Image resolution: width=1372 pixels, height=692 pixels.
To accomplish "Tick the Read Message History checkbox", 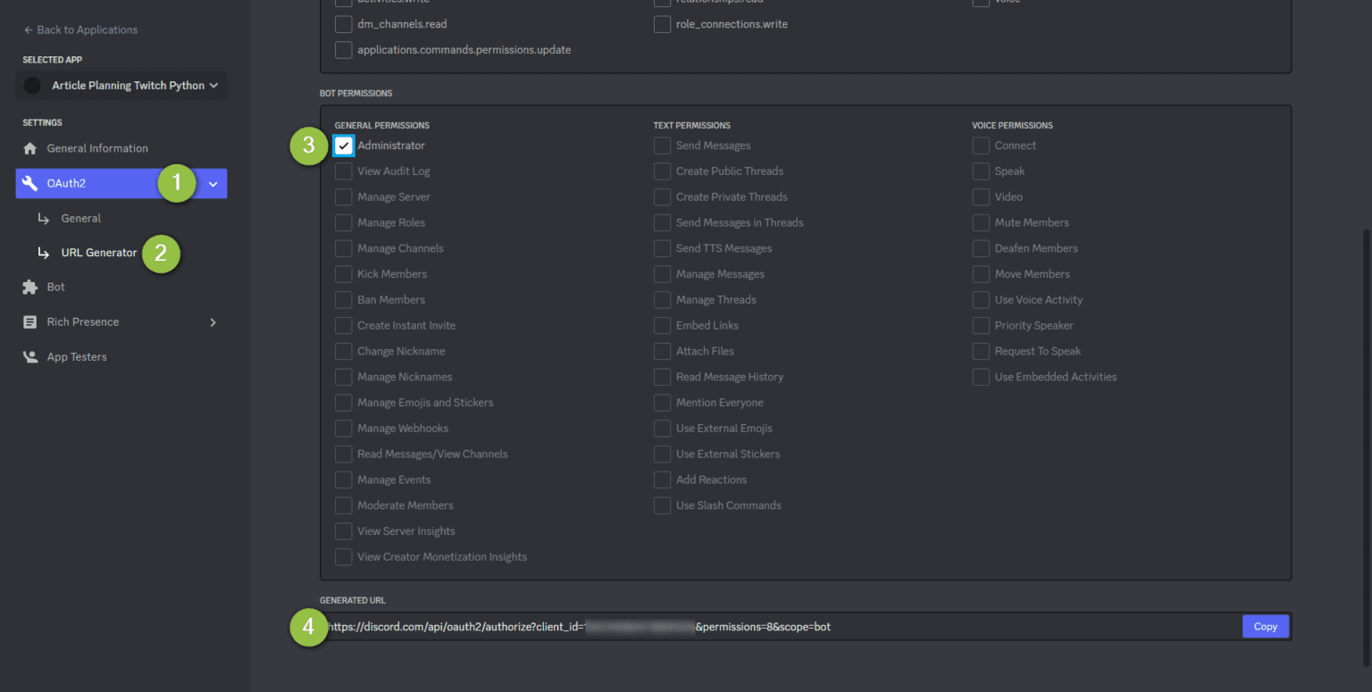I will pyautogui.click(x=662, y=377).
